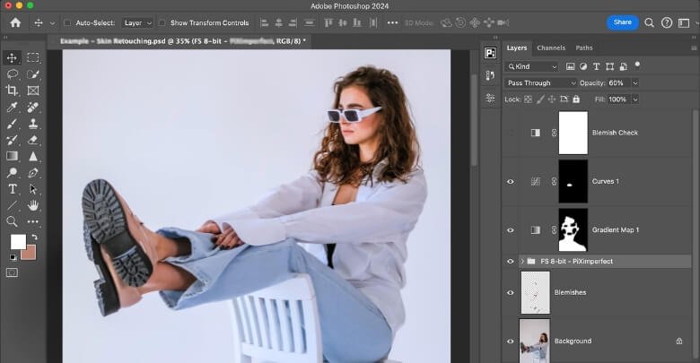Enable Show Transform Controls checkbox
Screen dimensions: 700x363
pyautogui.click(x=162, y=22)
